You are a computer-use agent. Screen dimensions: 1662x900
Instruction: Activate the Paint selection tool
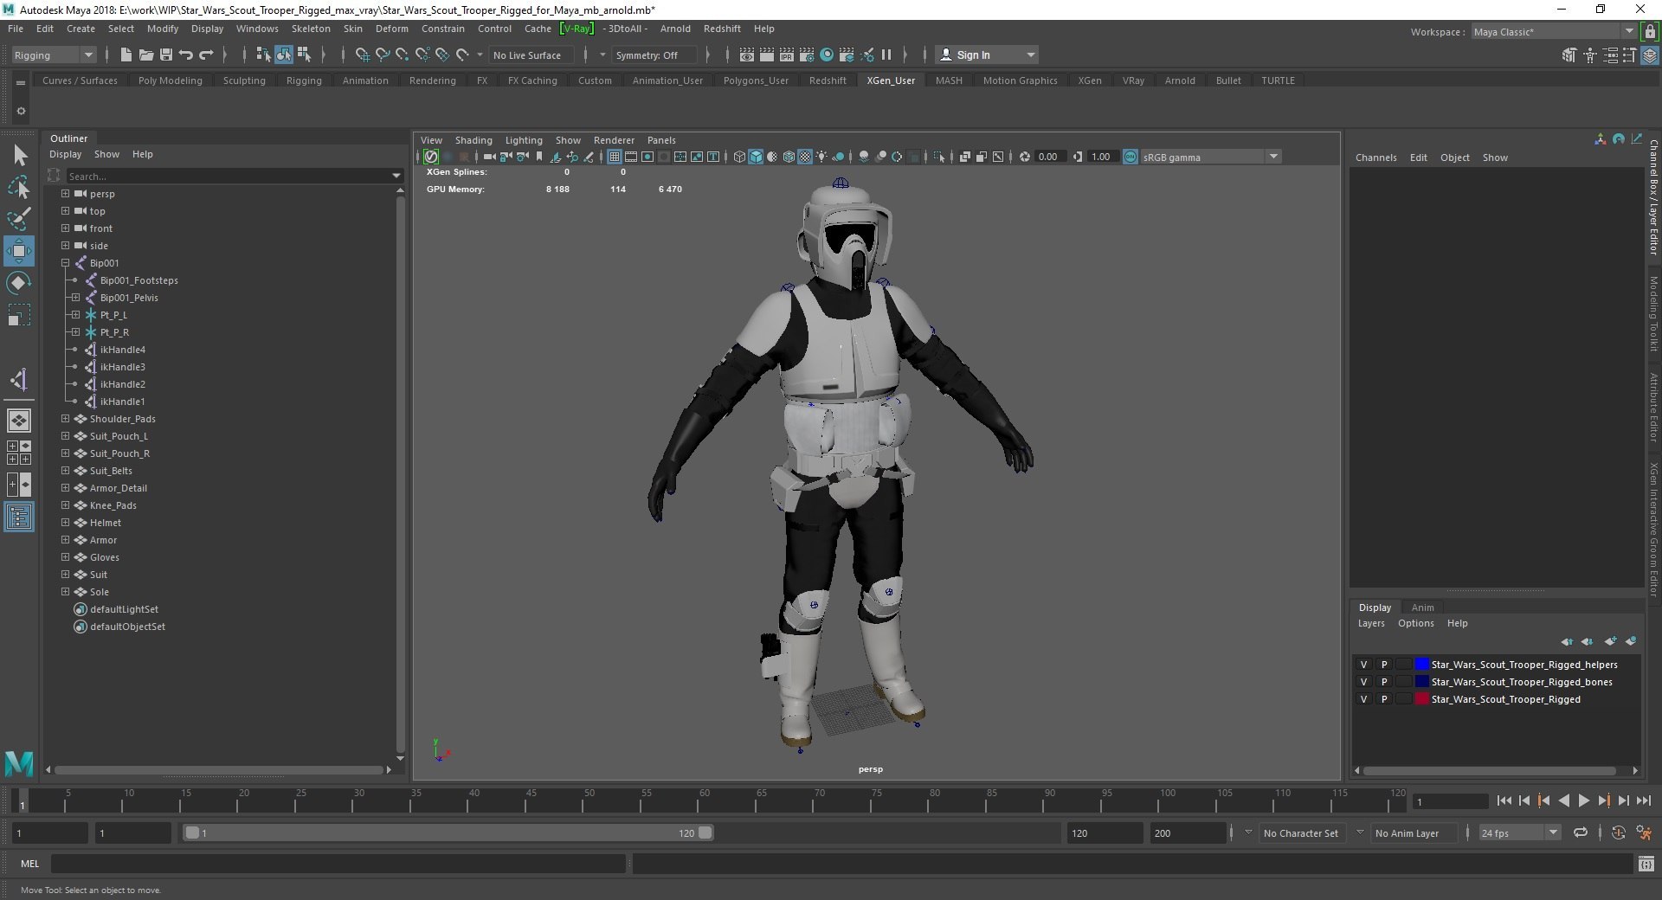[x=19, y=218]
